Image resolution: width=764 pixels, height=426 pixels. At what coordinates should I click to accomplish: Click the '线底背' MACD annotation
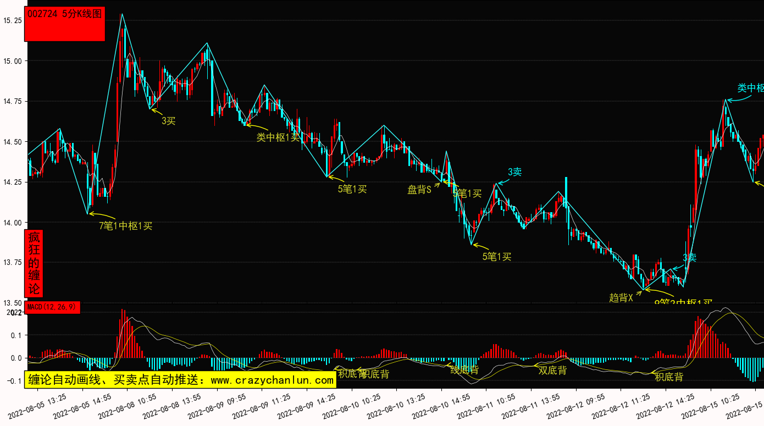464,370
